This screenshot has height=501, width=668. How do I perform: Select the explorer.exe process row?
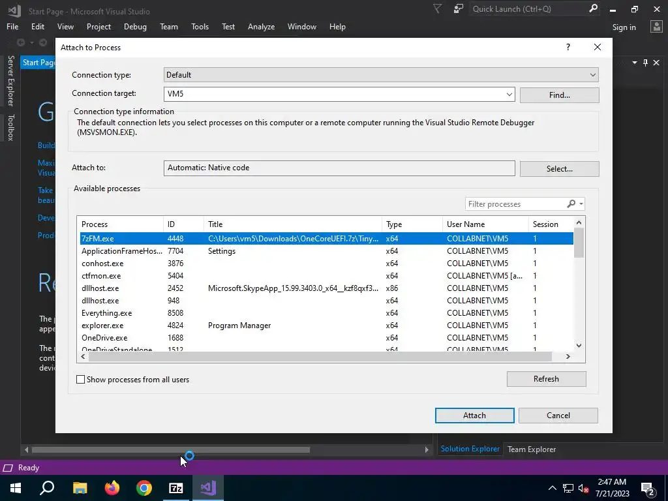coord(326,325)
